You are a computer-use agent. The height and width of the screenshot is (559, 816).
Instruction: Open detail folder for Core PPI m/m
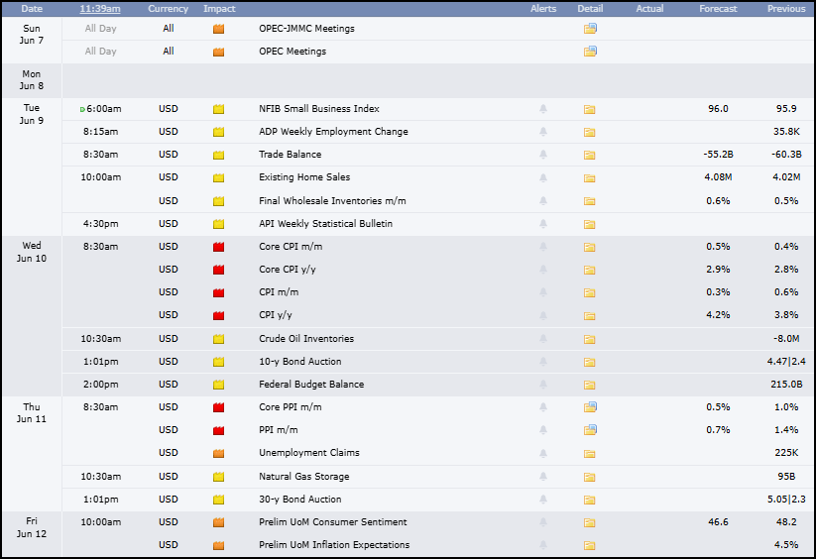click(590, 407)
